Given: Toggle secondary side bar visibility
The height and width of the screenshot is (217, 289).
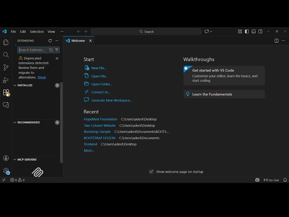Looking at the screenshot, I should point(260,32).
